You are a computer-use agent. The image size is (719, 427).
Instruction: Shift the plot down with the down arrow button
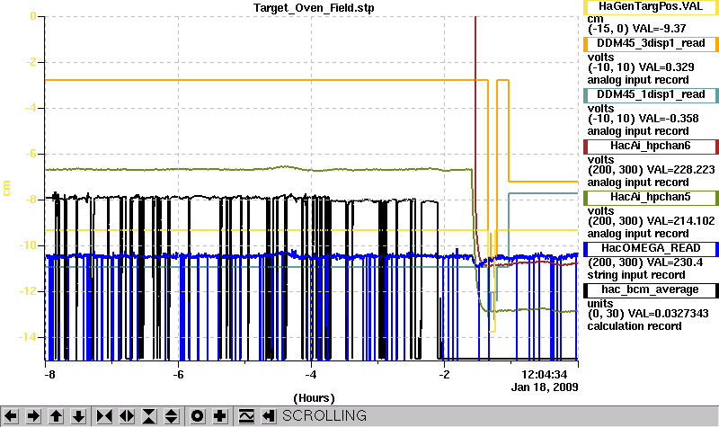pos(78,416)
